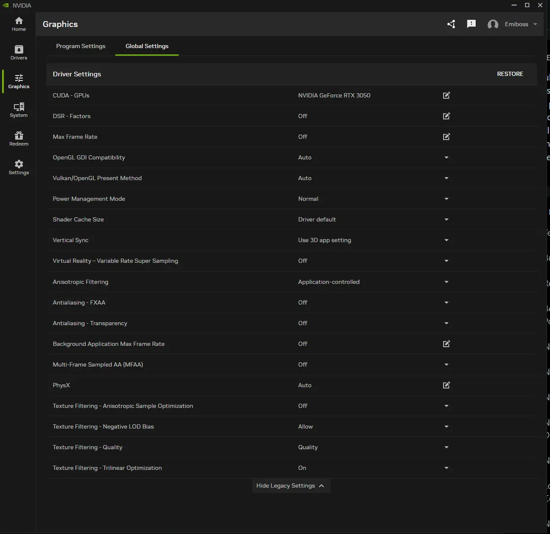Click NVIDIA GeForce RTX 3050 value
This screenshot has width=550, height=534.
coord(334,95)
